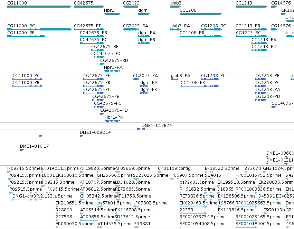Click the CG2023-RA transcript label
This screenshot has height=229, width=294.
pos(135,26)
